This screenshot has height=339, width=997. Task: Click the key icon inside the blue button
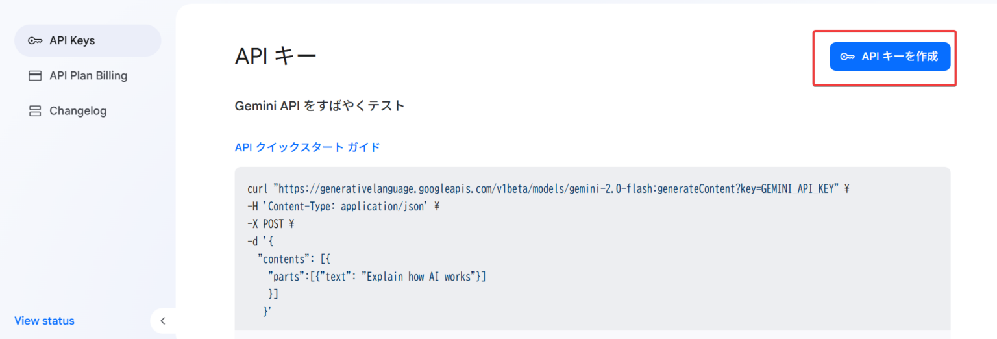847,56
